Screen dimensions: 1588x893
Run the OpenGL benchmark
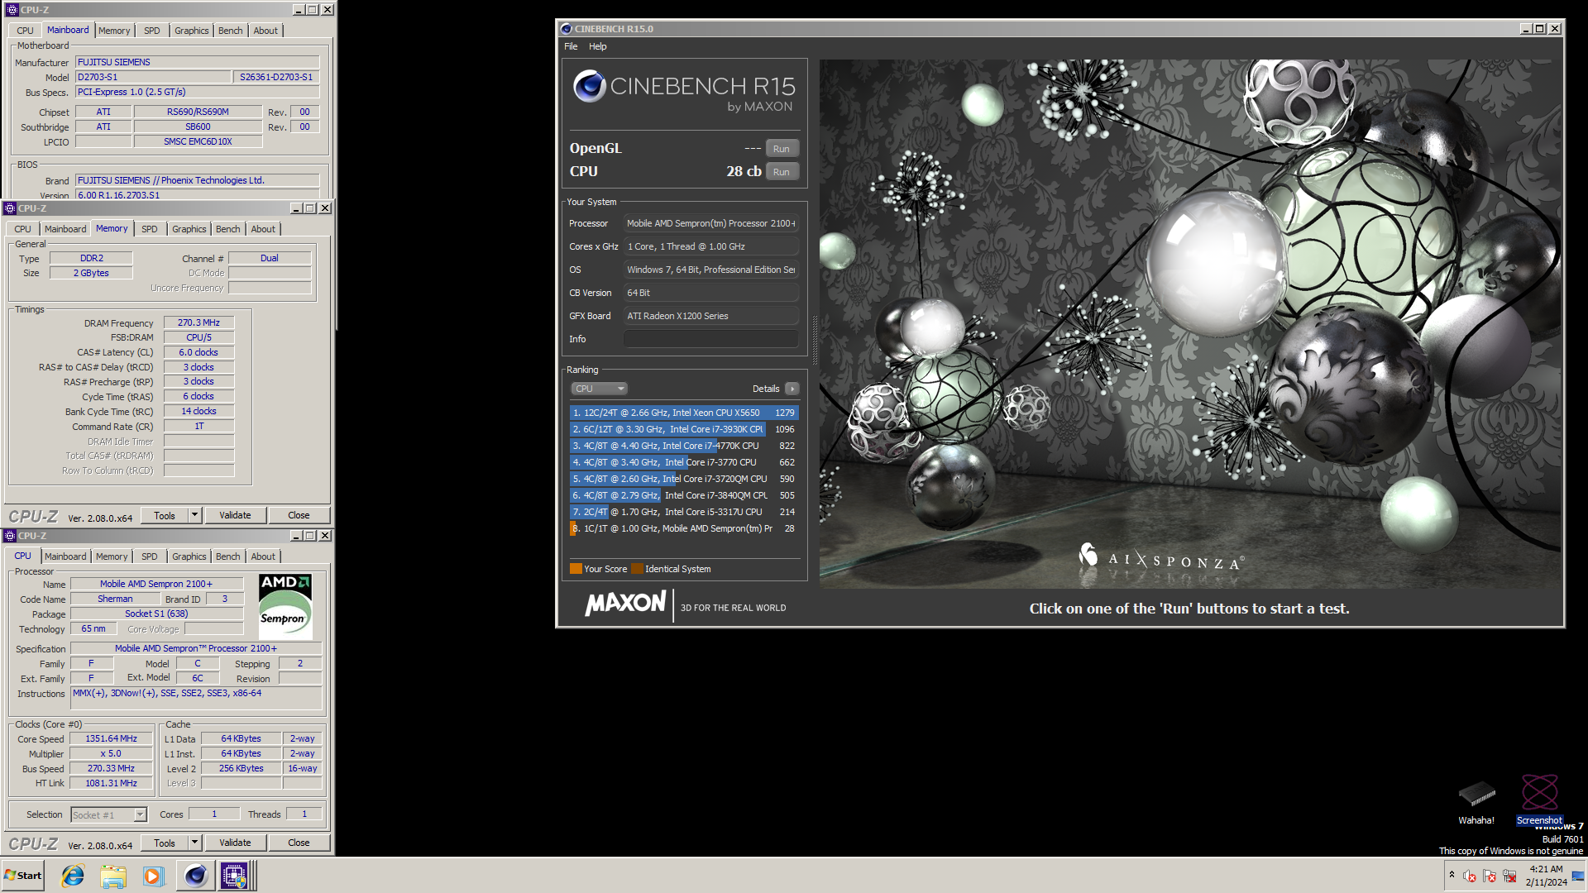tap(782, 149)
